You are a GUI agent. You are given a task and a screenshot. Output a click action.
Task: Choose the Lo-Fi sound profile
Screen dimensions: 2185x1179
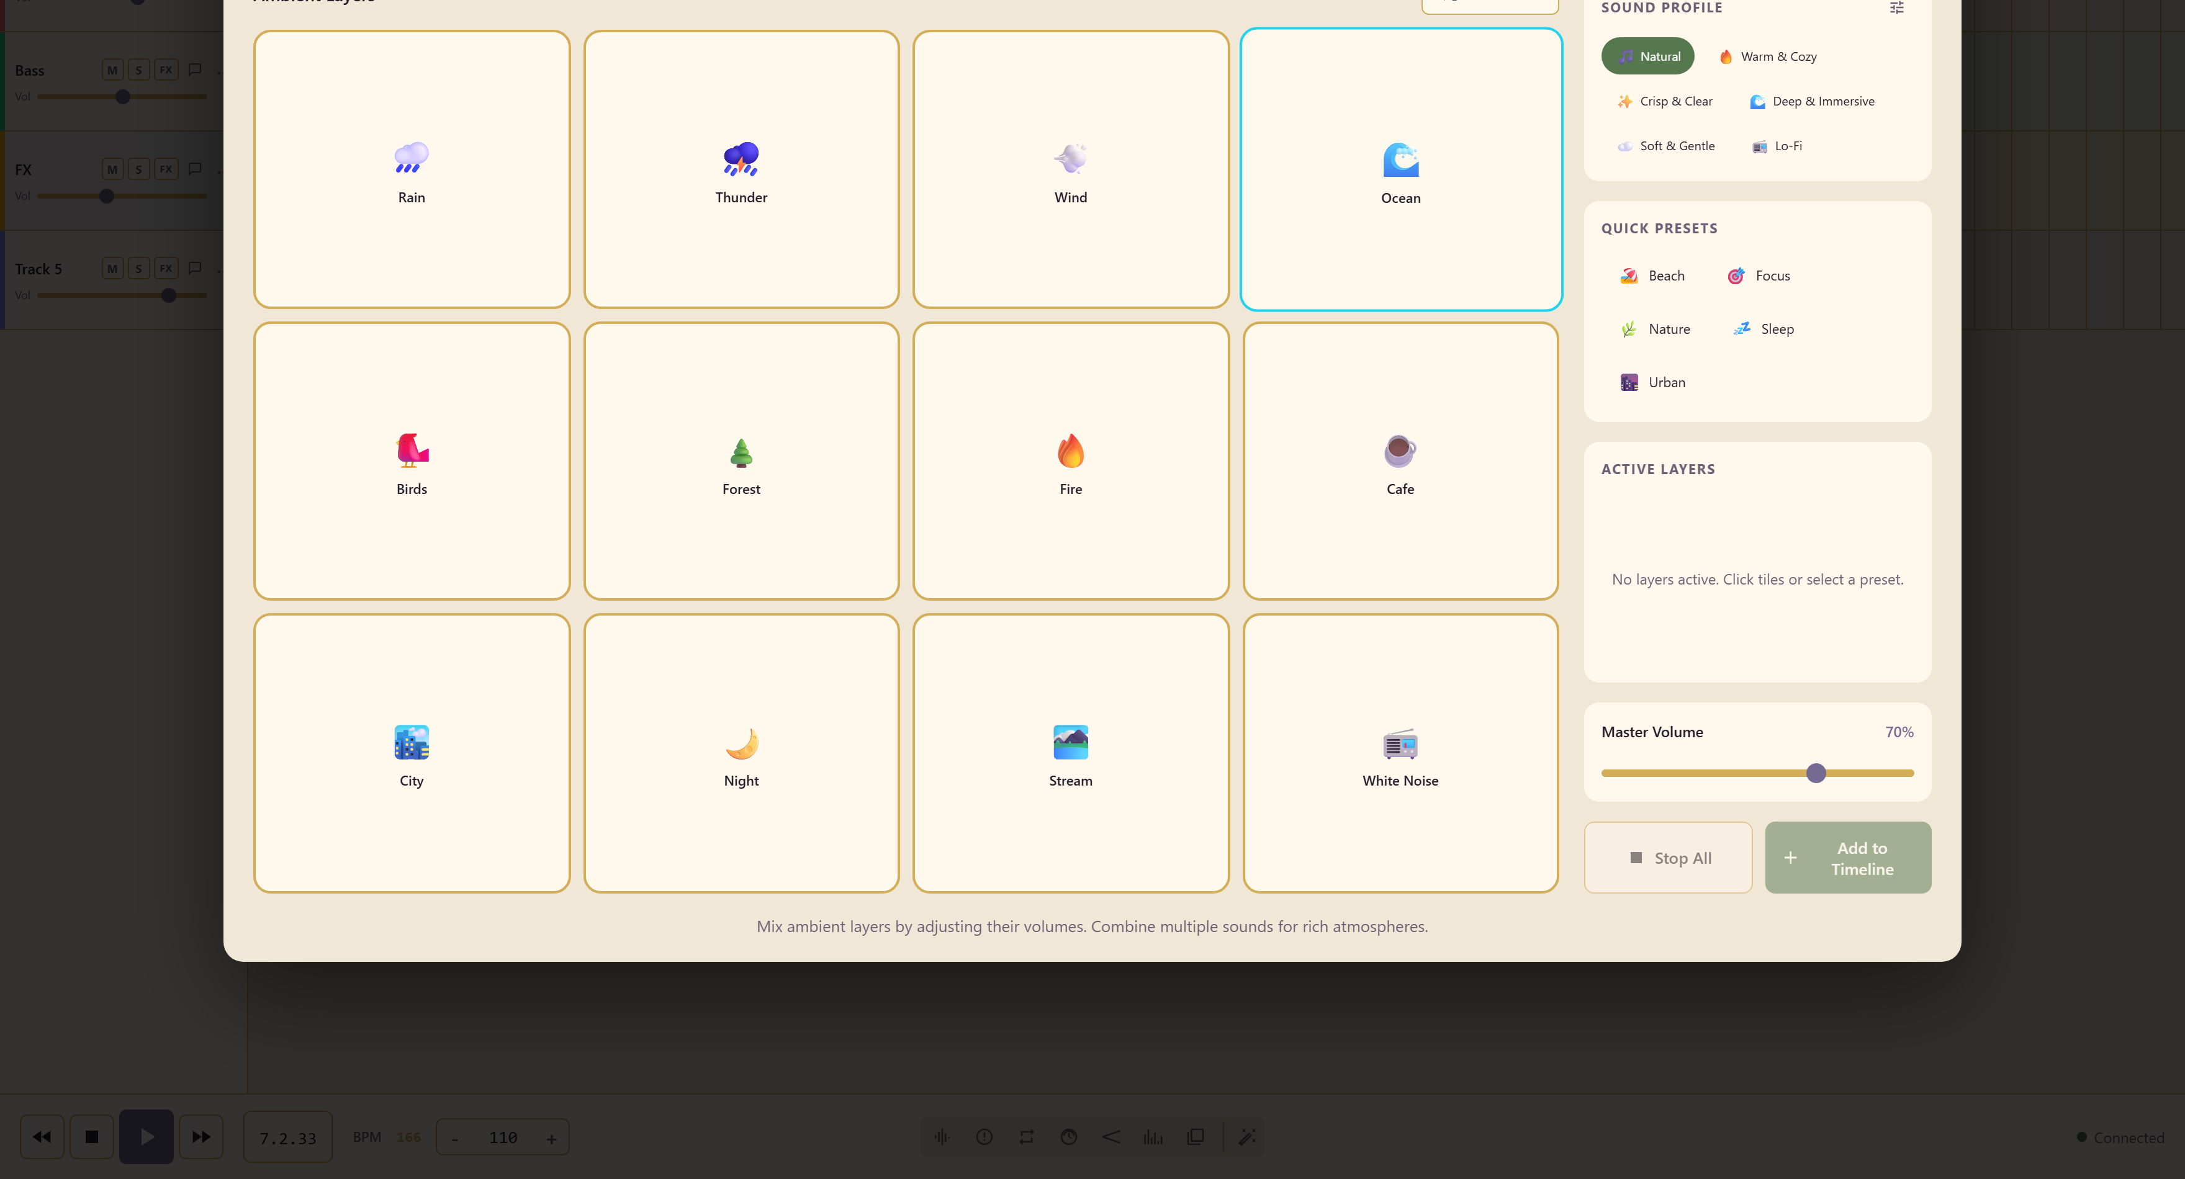point(1777,146)
